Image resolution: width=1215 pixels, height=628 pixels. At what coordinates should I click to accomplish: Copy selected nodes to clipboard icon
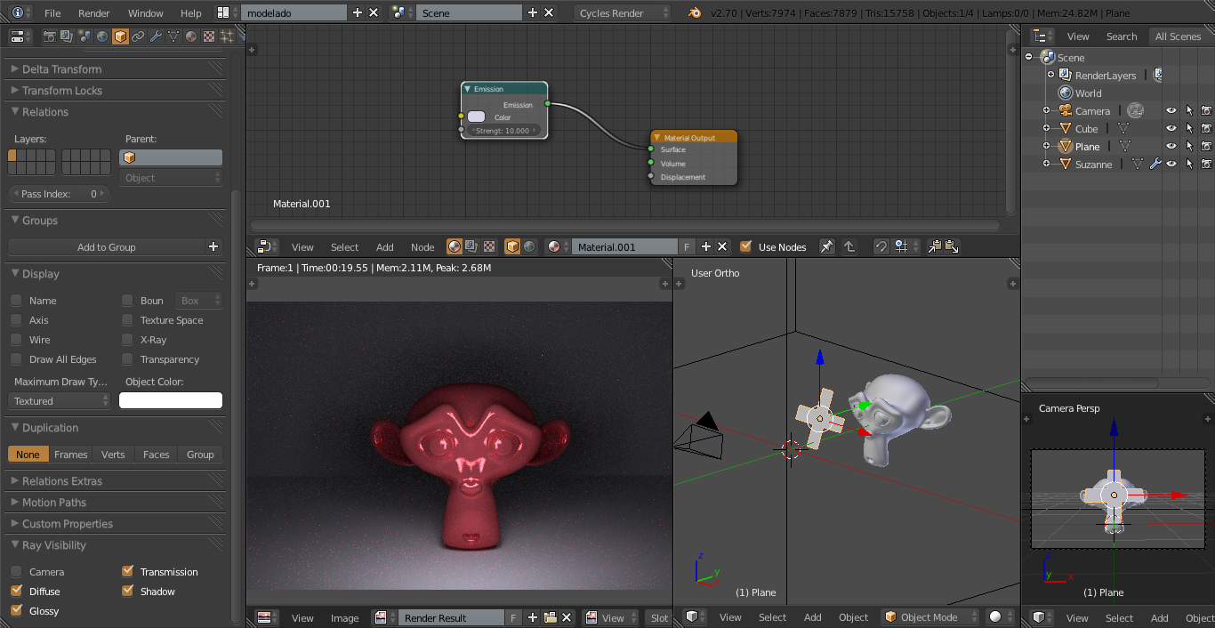(934, 246)
